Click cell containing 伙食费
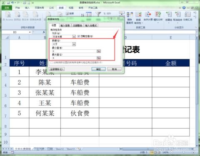This screenshot has height=156, width=200. [80, 113]
